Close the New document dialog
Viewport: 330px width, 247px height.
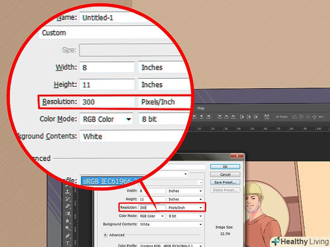(237, 156)
